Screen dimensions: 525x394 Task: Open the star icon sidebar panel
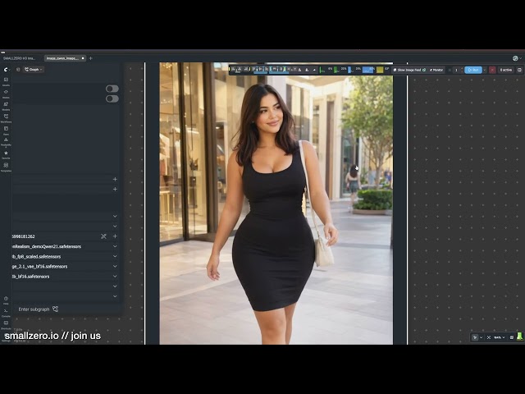point(6,154)
